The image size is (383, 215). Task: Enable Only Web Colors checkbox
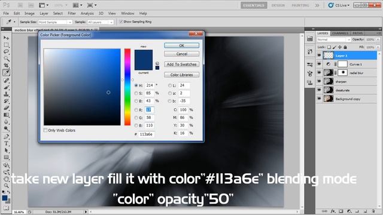pyautogui.click(x=45, y=130)
